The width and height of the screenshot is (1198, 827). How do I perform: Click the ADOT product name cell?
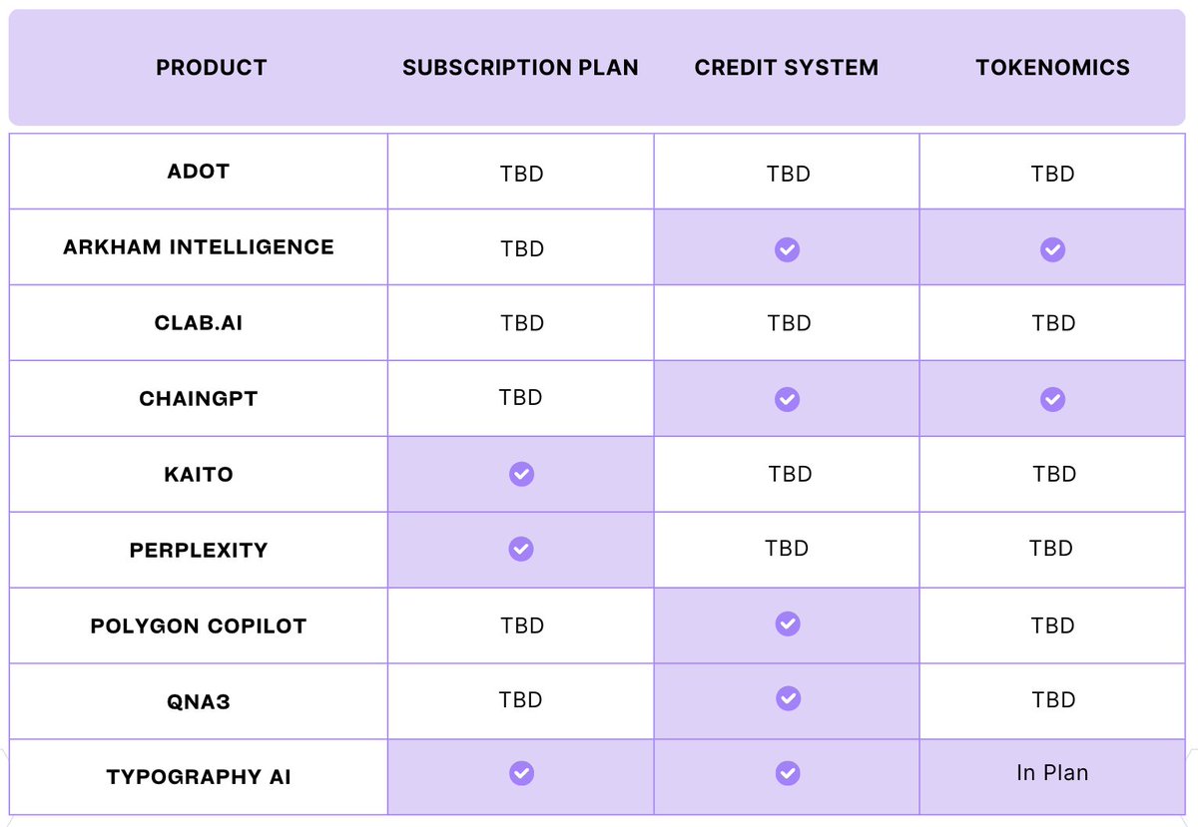pyautogui.click(x=199, y=172)
